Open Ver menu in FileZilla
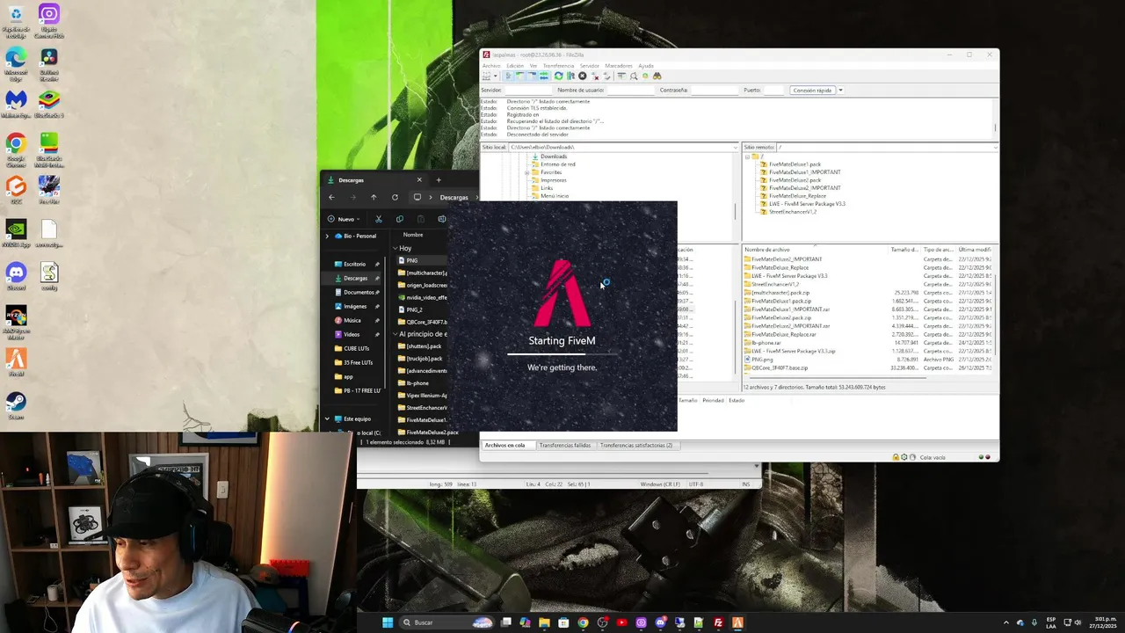The image size is (1125, 633). coord(533,66)
